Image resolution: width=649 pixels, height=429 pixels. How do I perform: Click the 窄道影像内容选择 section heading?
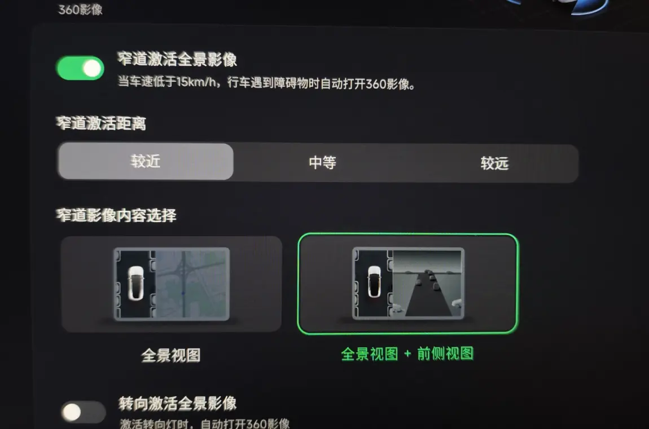click(x=116, y=215)
